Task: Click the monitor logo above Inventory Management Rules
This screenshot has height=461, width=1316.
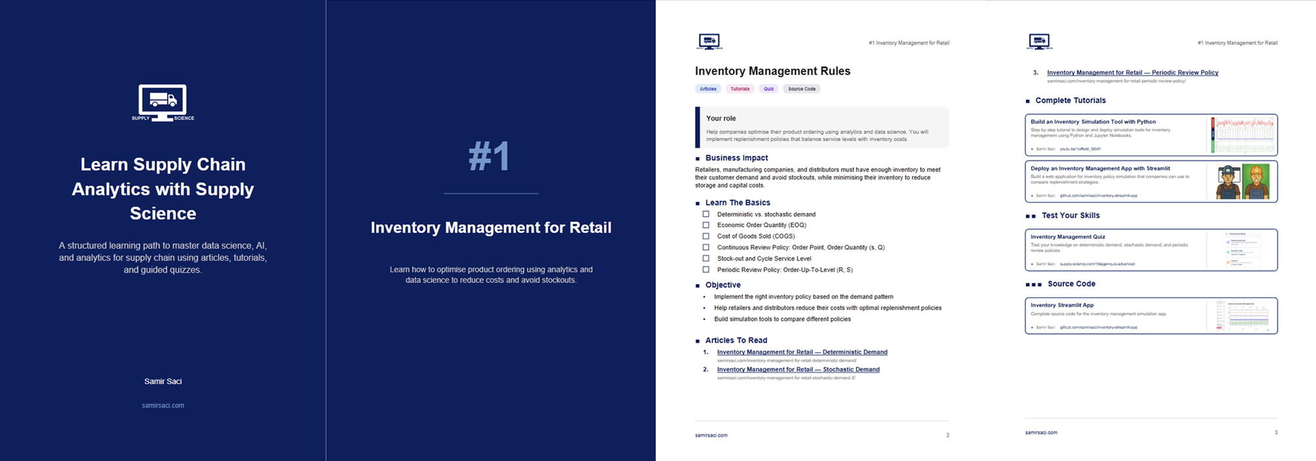Action: click(709, 42)
